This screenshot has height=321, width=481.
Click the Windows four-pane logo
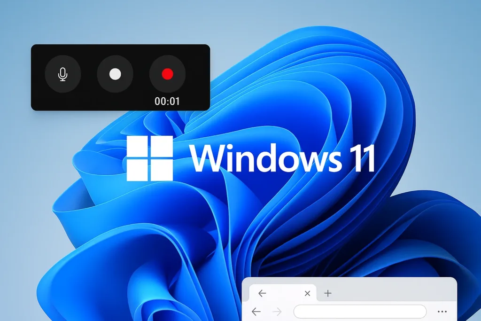pyautogui.click(x=150, y=159)
